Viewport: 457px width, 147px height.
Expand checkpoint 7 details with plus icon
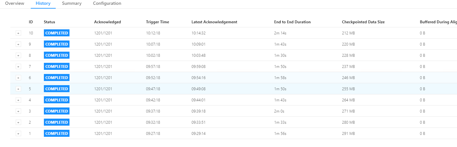[18, 67]
